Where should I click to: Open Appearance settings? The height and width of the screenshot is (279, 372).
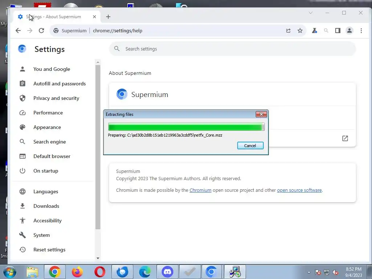(x=47, y=127)
